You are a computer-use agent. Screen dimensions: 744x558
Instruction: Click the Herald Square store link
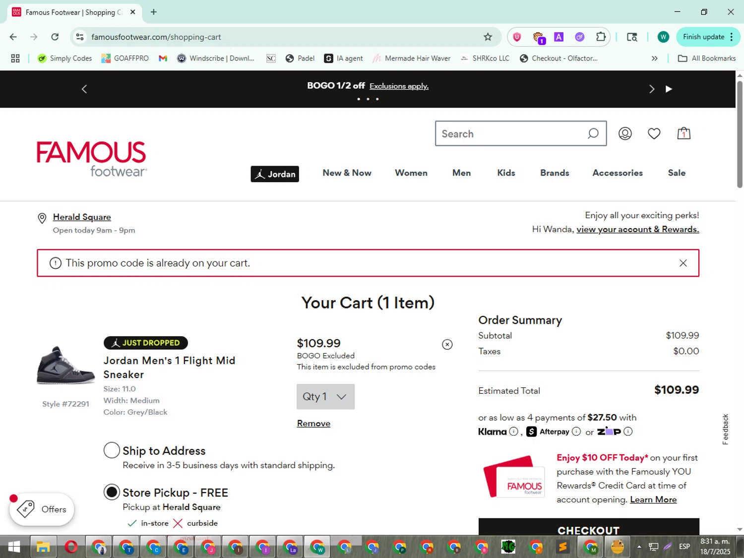pyautogui.click(x=82, y=217)
